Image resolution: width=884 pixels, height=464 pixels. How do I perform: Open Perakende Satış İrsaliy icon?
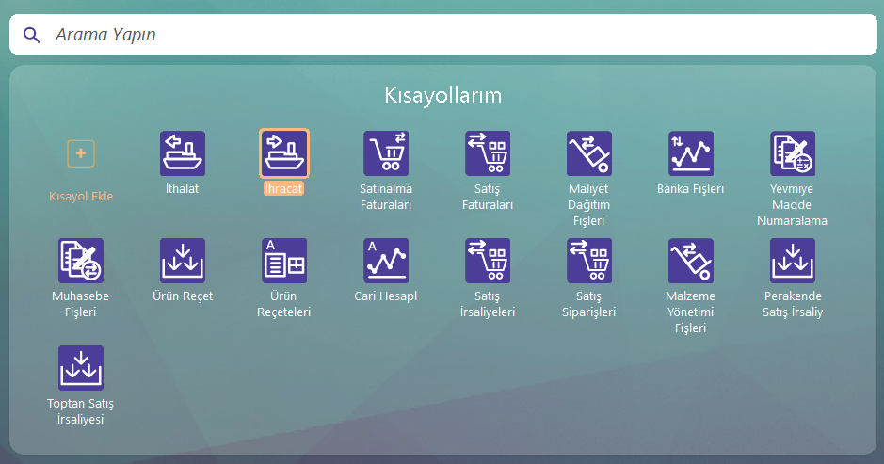tap(793, 261)
